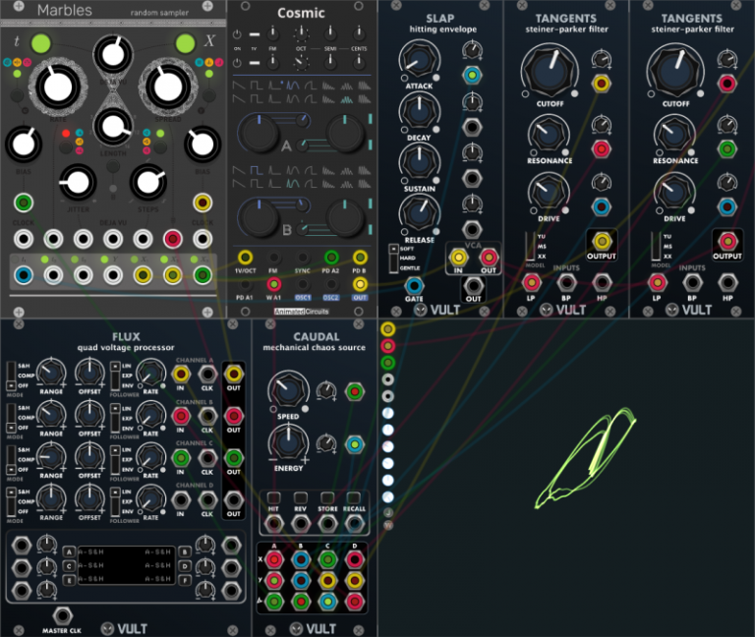755x637 pixels.
Task: Click Cosmic's OCT knob in upper row
Action: [301, 33]
